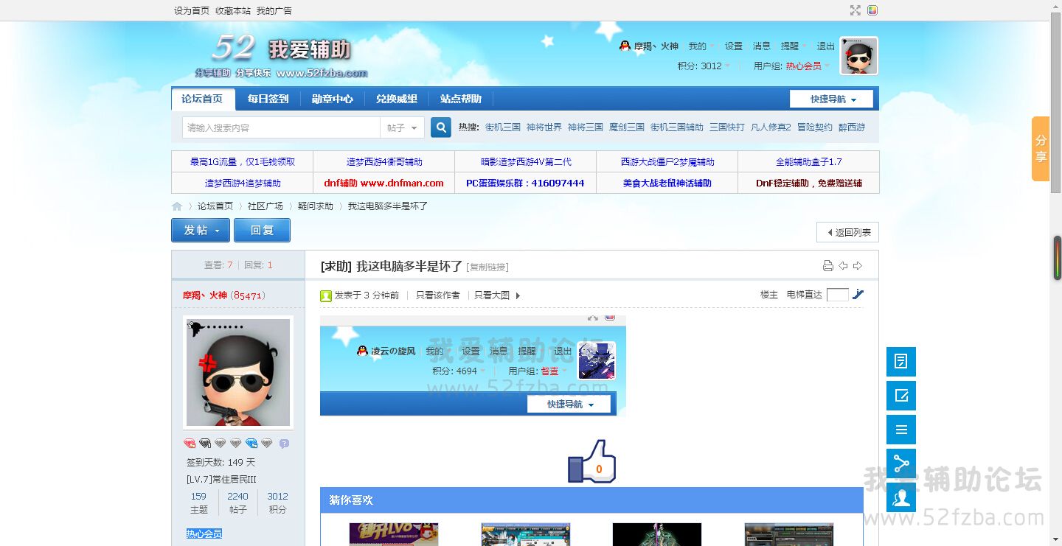Click the 电梯直达 floor number input
The image size is (1062, 546).
838,295
